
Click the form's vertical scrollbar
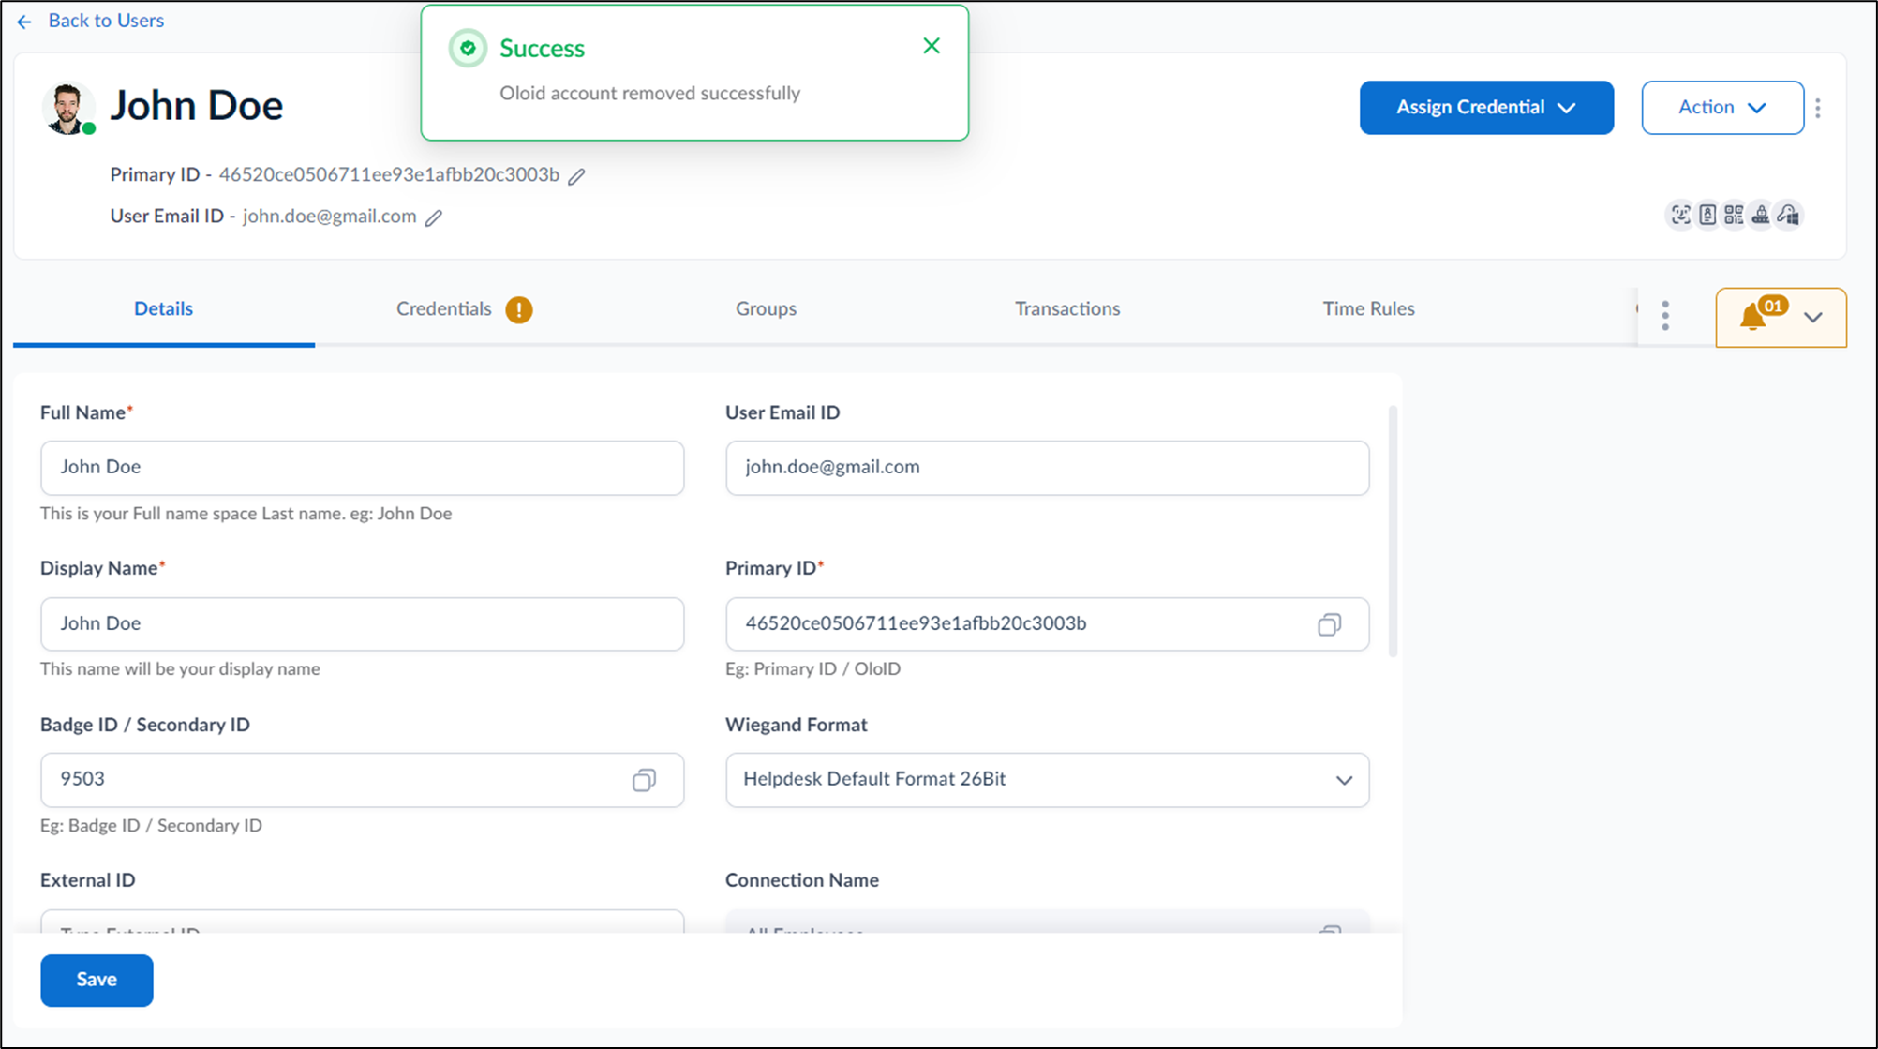pyautogui.click(x=1393, y=531)
